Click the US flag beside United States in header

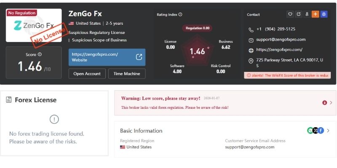[x=71, y=24]
